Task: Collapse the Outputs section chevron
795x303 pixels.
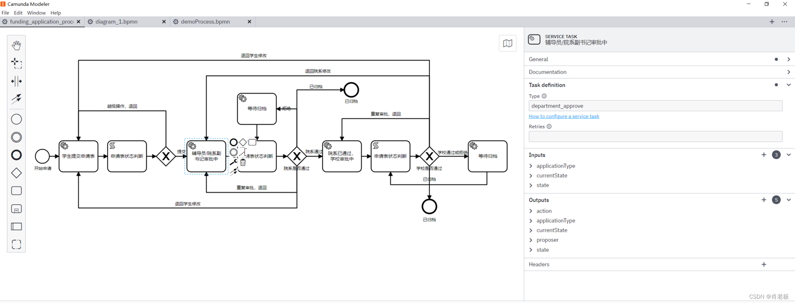Action: pos(789,200)
